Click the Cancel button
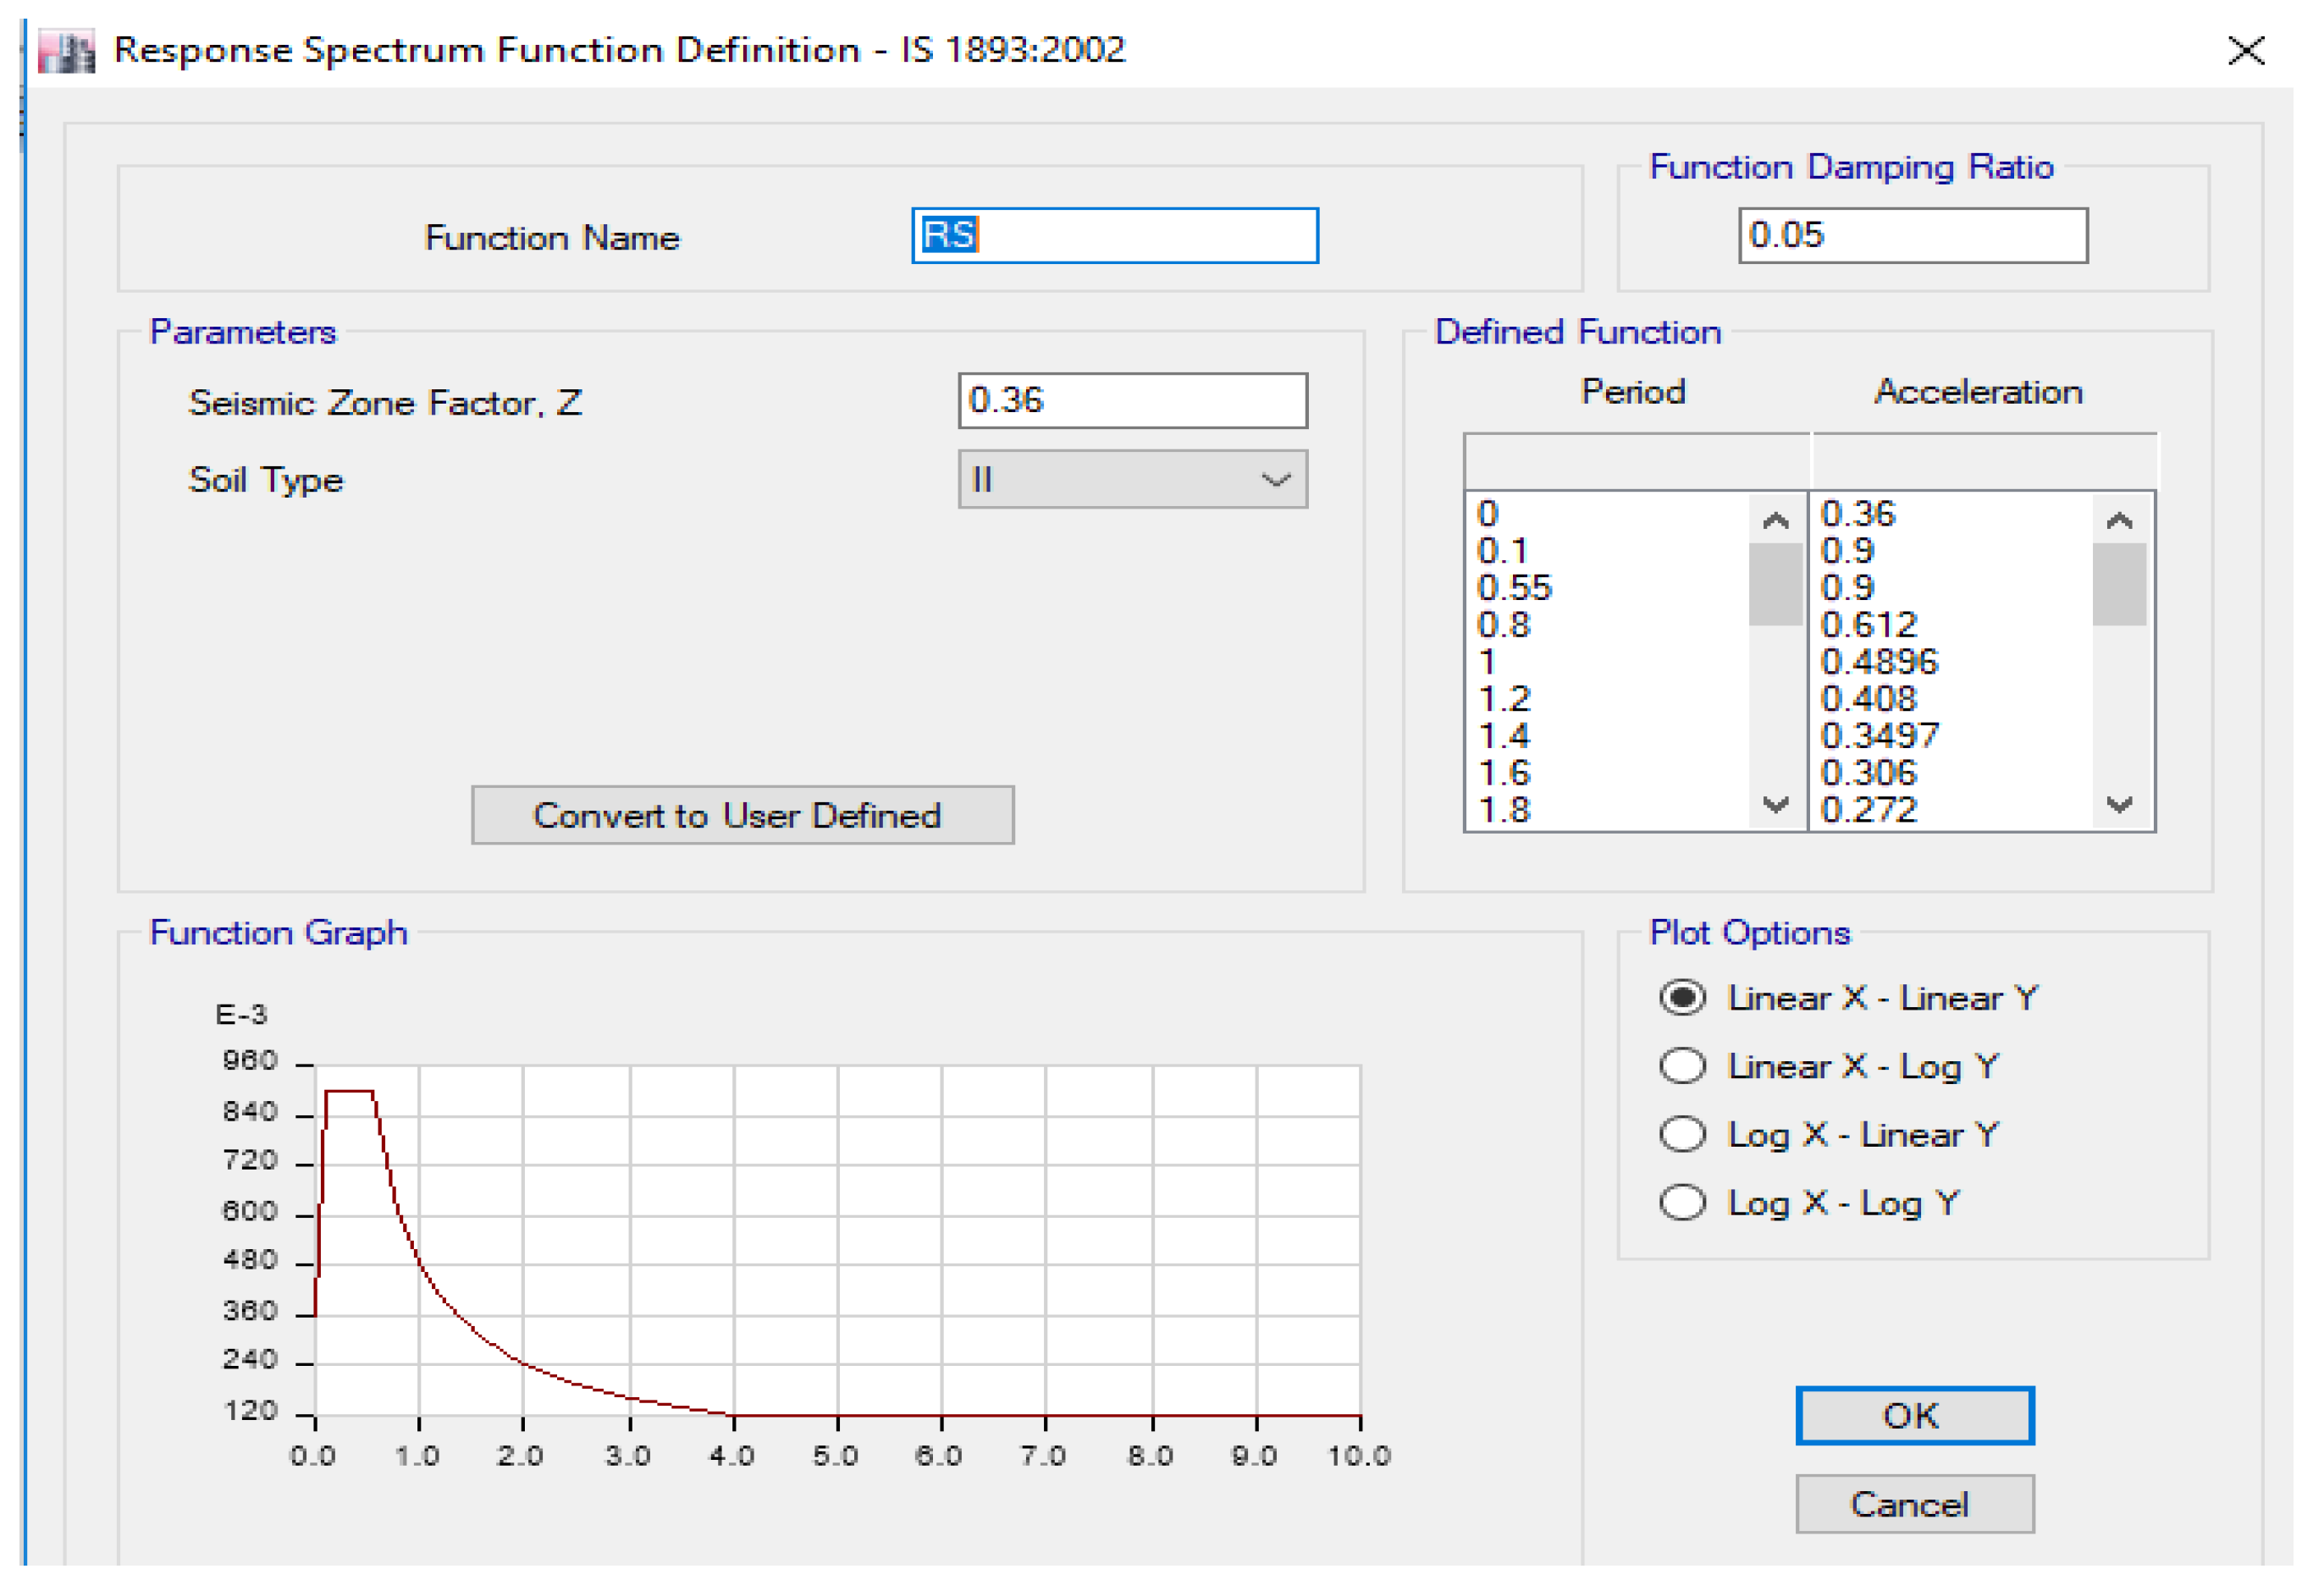The image size is (2324, 1591). pos(1914,1503)
